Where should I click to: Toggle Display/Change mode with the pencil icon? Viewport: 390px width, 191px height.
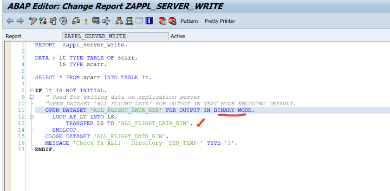32,21
